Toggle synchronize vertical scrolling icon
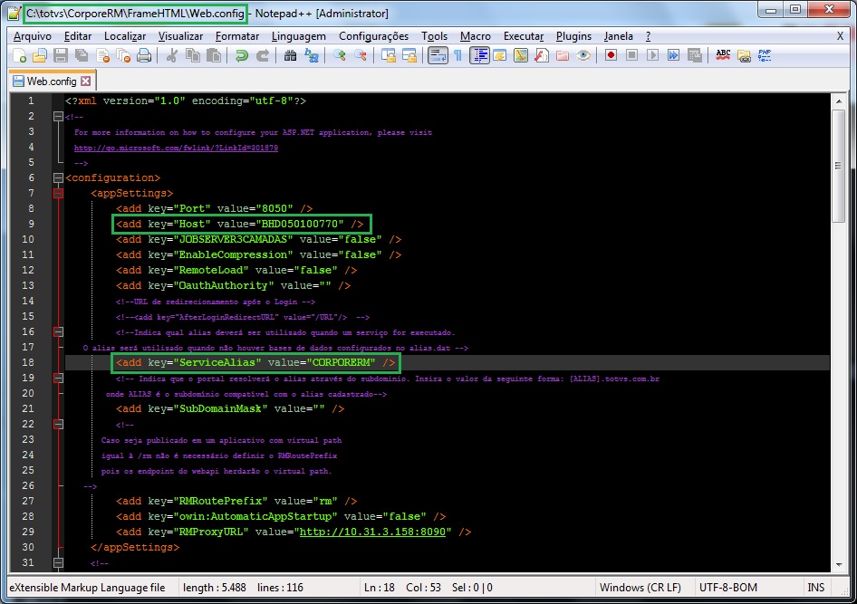The height and width of the screenshot is (604, 857). click(x=388, y=55)
